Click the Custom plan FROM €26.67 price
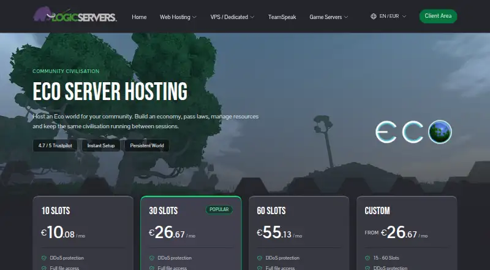 [396, 233]
